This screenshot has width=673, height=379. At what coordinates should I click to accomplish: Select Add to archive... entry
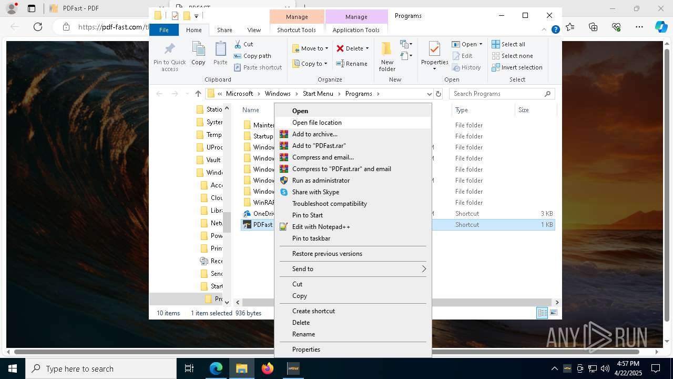point(352,134)
